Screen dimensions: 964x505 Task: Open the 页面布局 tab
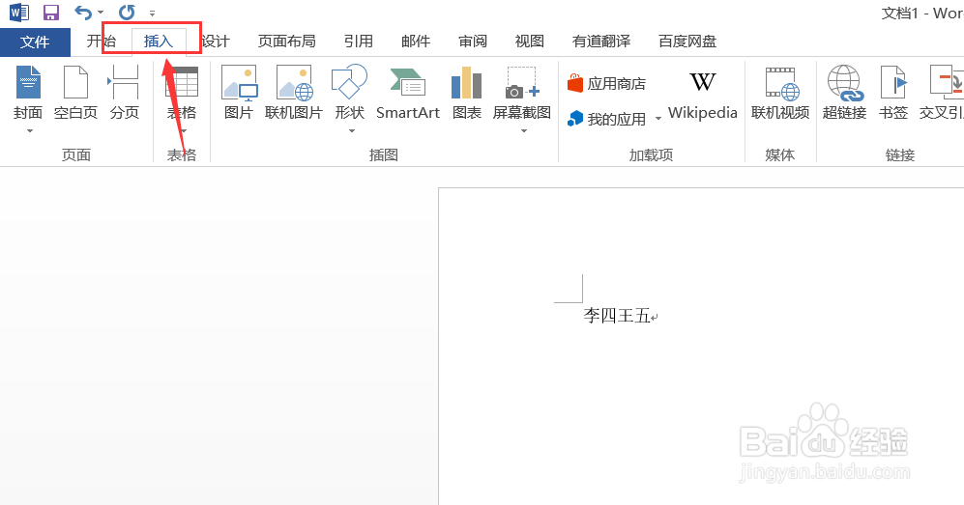point(286,42)
